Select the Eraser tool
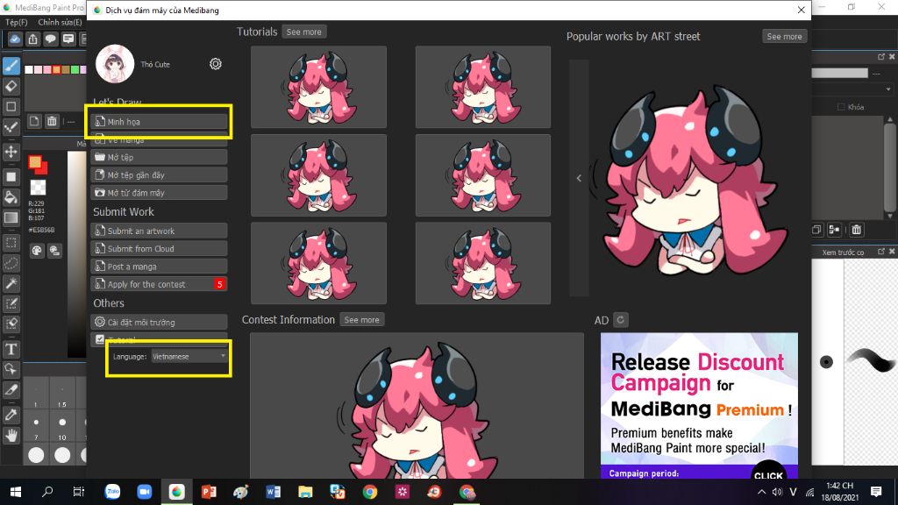898x505 pixels. point(11,87)
